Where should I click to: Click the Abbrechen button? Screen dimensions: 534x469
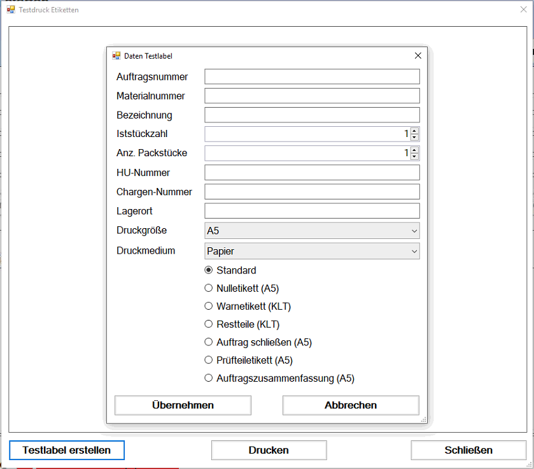point(351,405)
